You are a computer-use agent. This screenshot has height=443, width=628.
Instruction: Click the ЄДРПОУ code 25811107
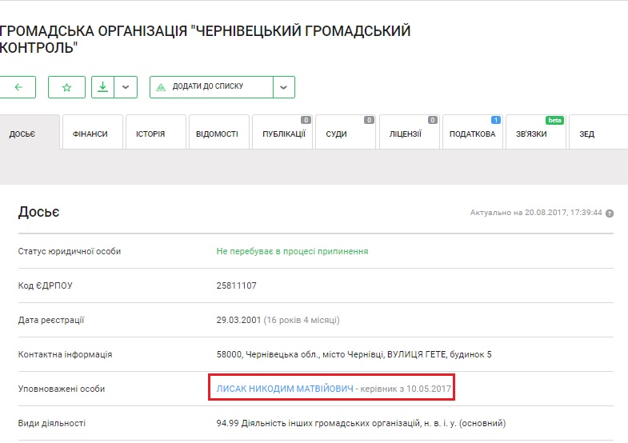236,285
